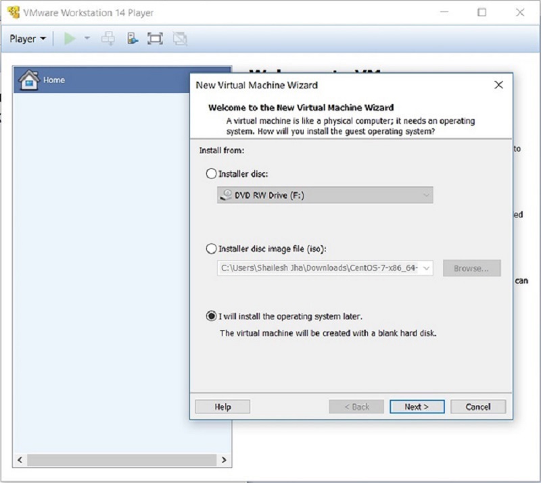This screenshot has height=483, width=541.
Task: Click the Home house icon in sidebar
Action: [28, 80]
